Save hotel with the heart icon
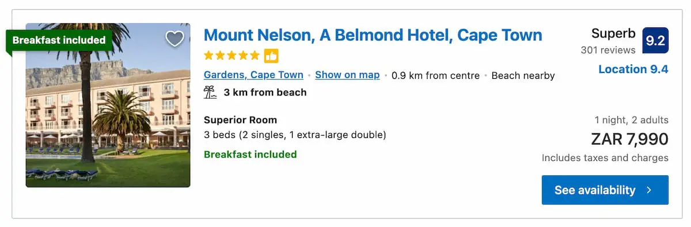Viewport: 691px width, 227px height. (x=174, y=39)
